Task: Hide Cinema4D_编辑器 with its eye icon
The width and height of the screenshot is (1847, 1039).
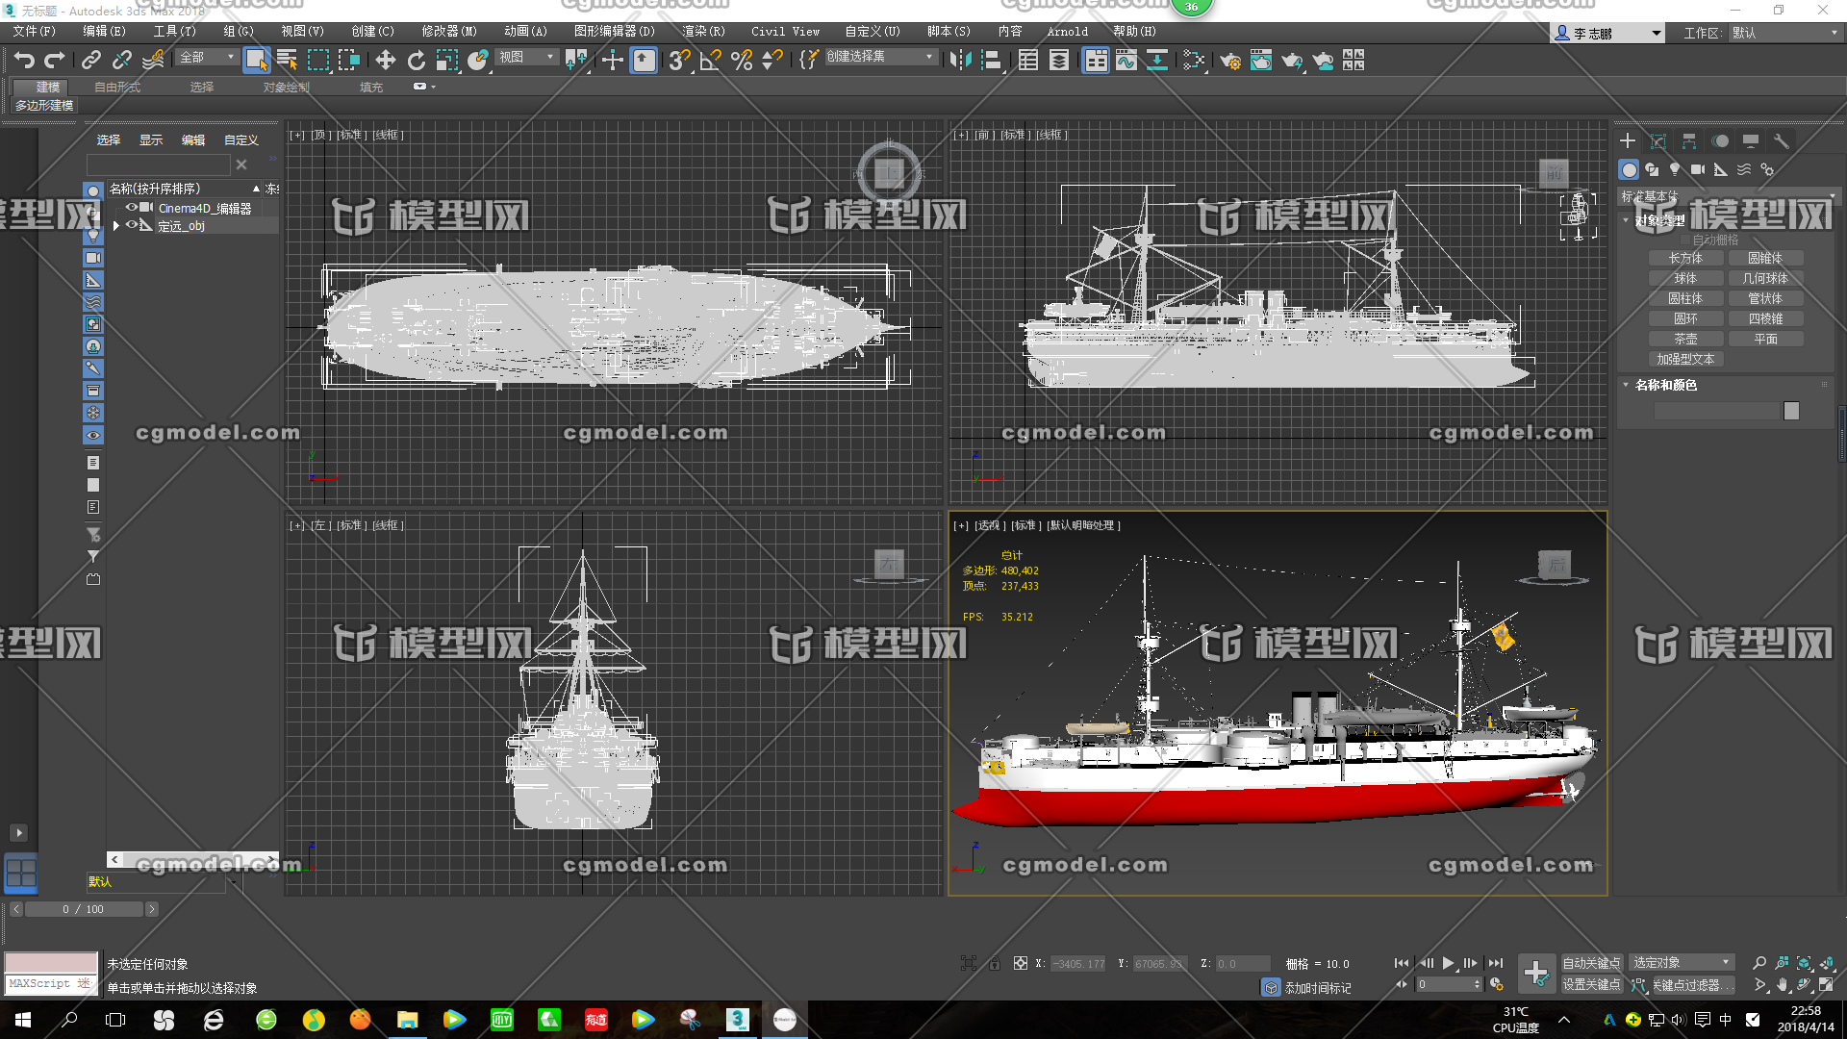Action: 132,207
